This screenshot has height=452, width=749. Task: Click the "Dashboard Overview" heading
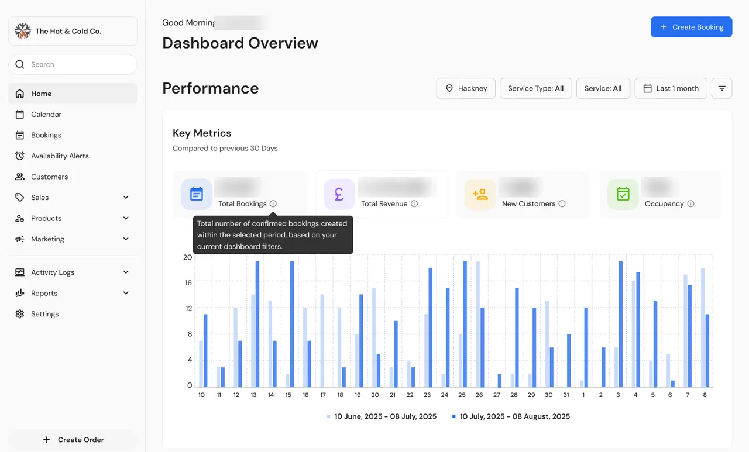[x=240, y=43]
